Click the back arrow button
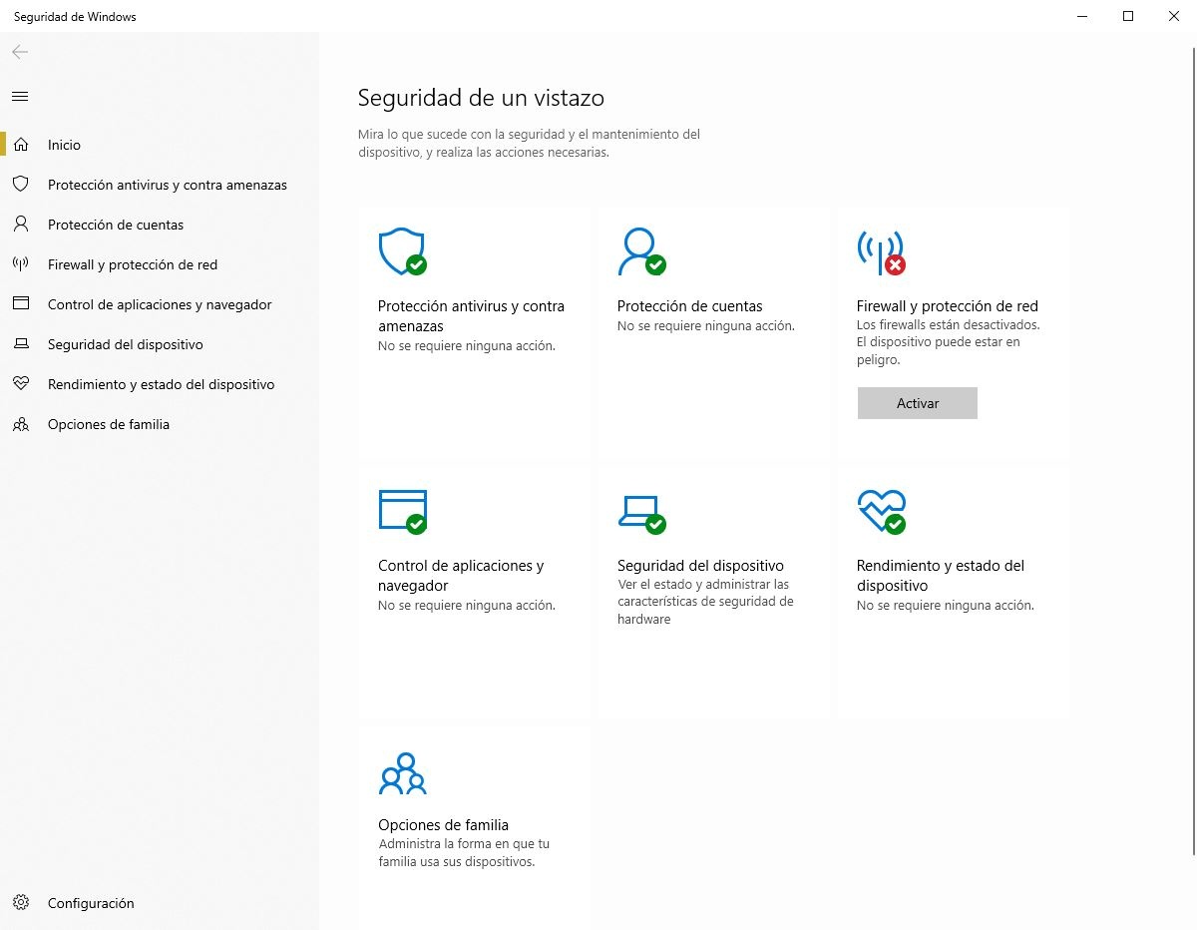 [20, 52]
